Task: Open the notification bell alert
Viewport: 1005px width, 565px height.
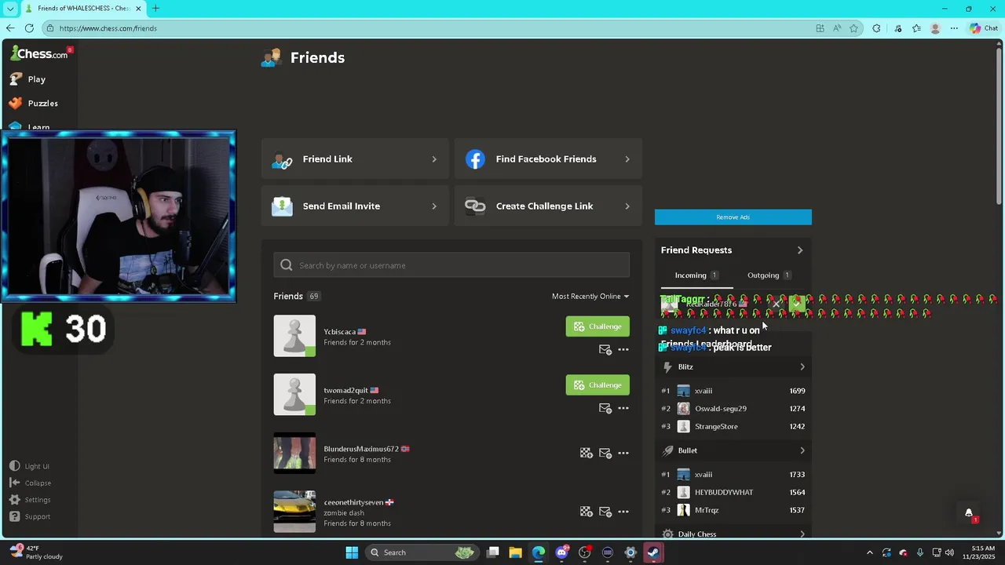Action: click(x=969, y=513)
